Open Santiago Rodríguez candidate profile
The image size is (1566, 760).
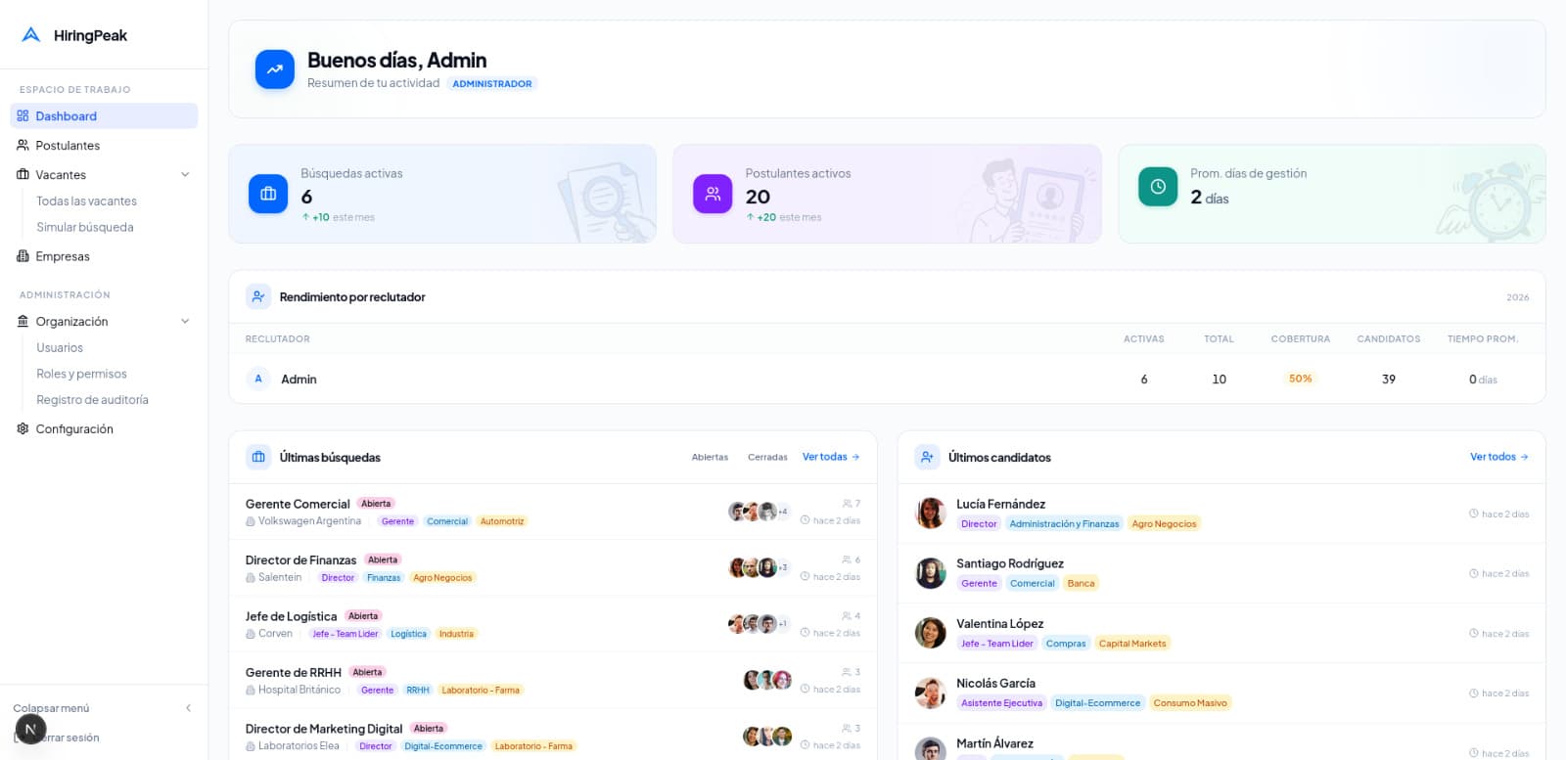[x=1009, y=564]
